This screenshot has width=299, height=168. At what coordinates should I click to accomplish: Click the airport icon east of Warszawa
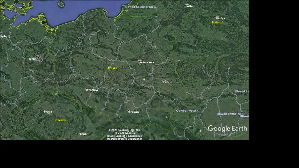179,60
